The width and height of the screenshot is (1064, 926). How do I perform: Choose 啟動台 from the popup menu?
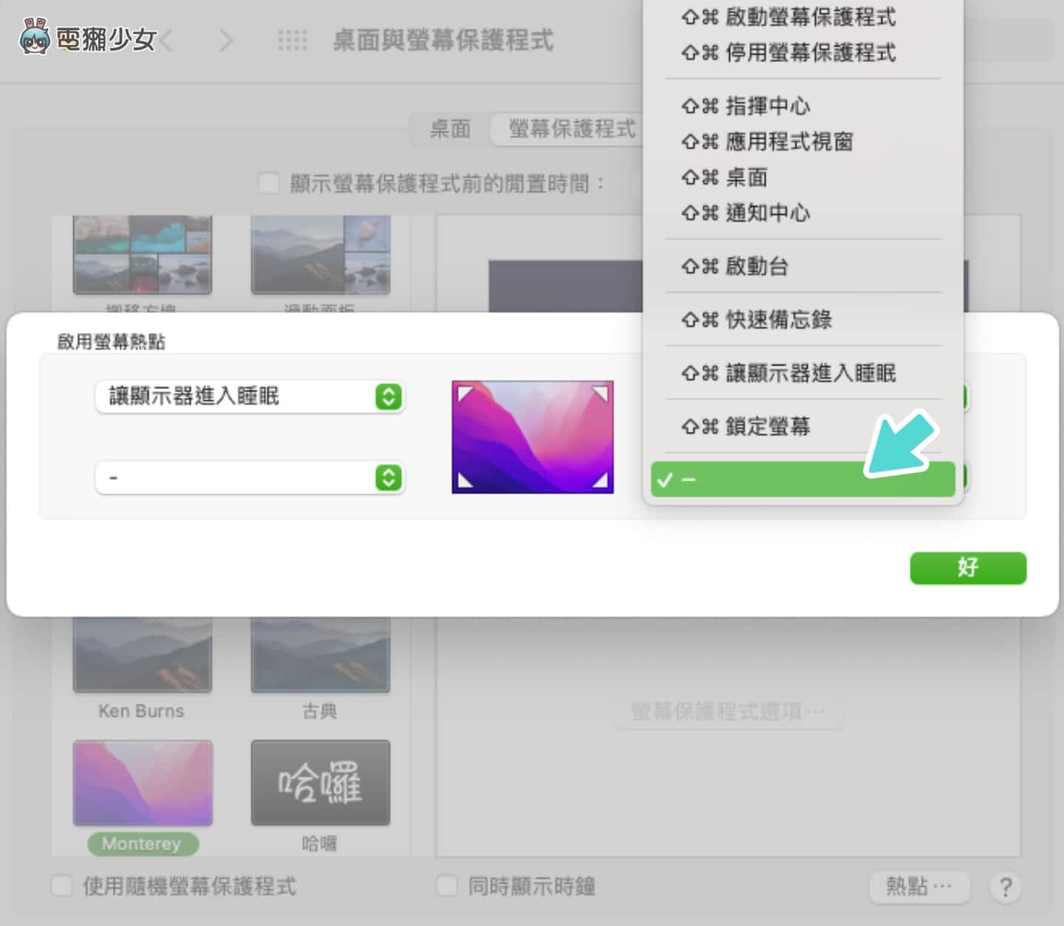[757, 266]
